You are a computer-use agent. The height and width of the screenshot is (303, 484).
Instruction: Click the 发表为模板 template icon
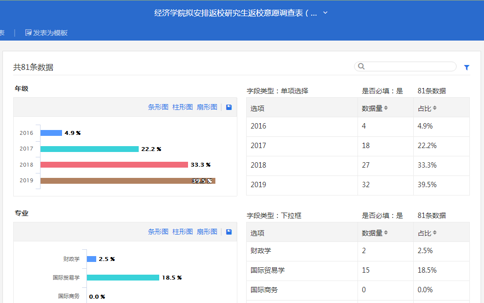(x=28, y=33)
